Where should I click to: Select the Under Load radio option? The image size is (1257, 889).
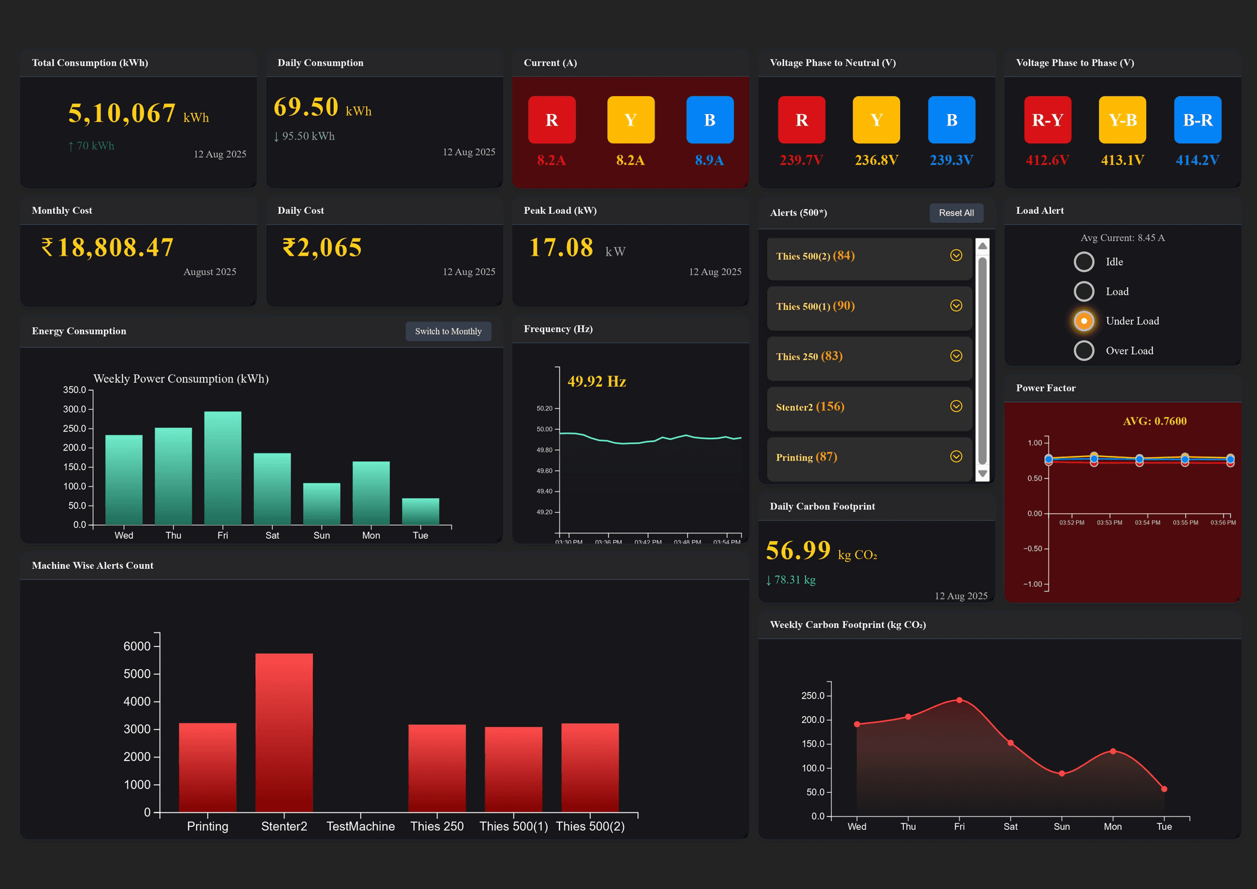pyautogui.click(x=1084, y=321)
